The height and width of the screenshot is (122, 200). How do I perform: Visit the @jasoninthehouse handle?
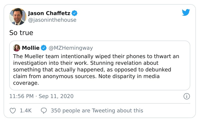pyautogui.click(x=52, y=20)
